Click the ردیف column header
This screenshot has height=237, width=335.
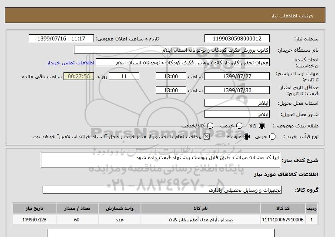click(x=312, y=208)
